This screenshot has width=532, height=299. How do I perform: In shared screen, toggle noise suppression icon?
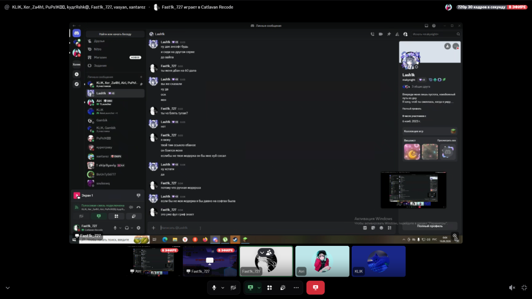tap(131, 207)
